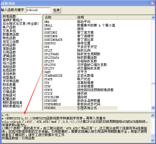The height and width of the screenshot is (144, 156).
Task: Select the 绘图函数 category
Action: (9, 70)
